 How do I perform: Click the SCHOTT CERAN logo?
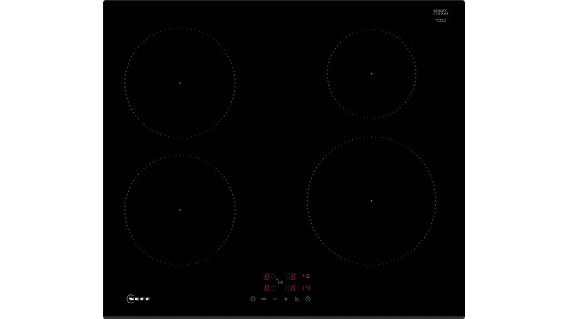pos(441,12)
